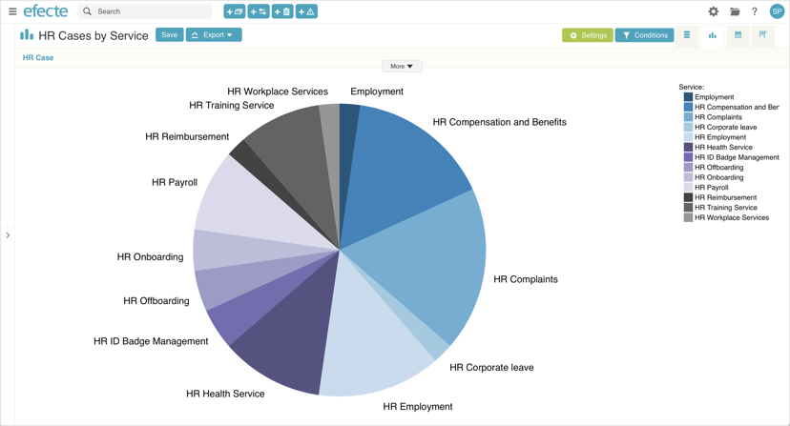The height and width of the screenshot is (426, 790).
Task: Create new item with arrows icon
Action: click(259, 11)
